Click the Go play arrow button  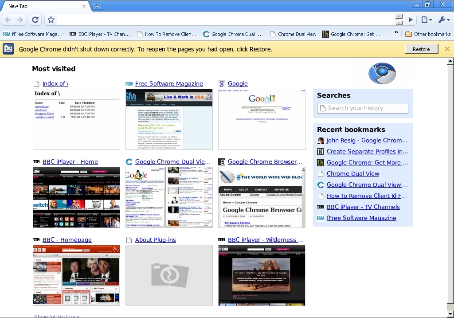(x=411, y=20)
